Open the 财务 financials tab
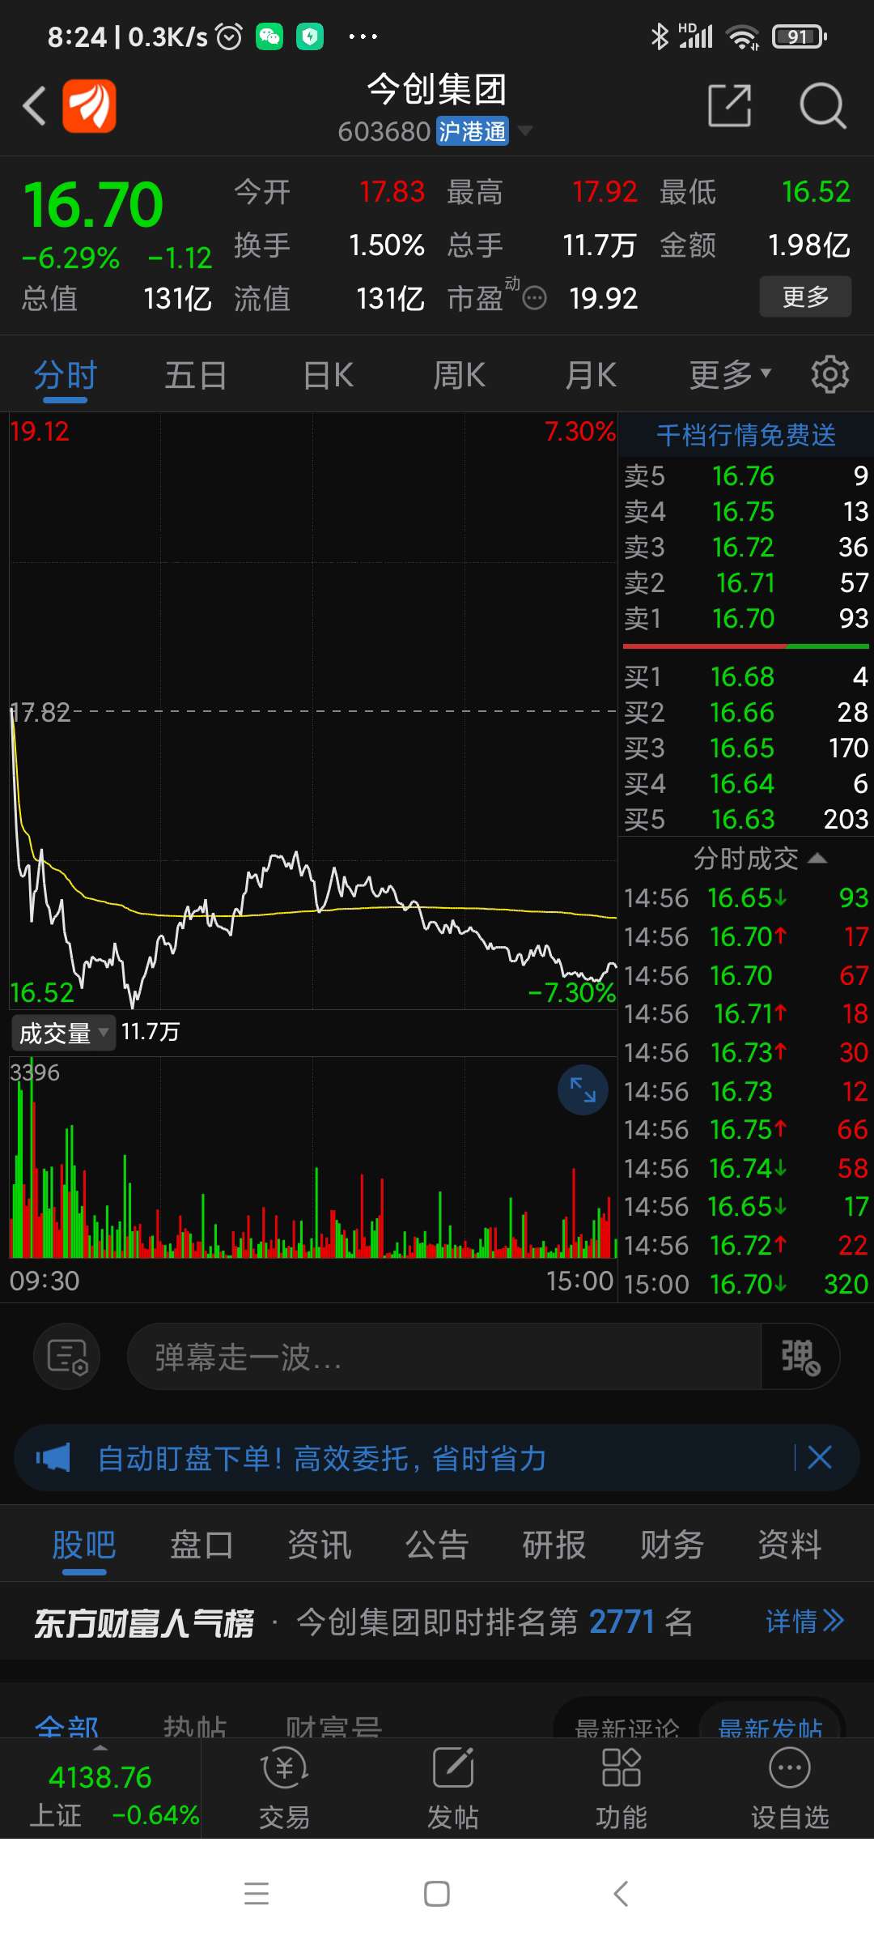 click(672, 1545)
